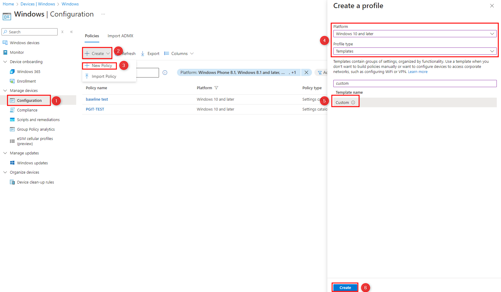
Task: Open the baseline test policy
Action: pos(97,99)
